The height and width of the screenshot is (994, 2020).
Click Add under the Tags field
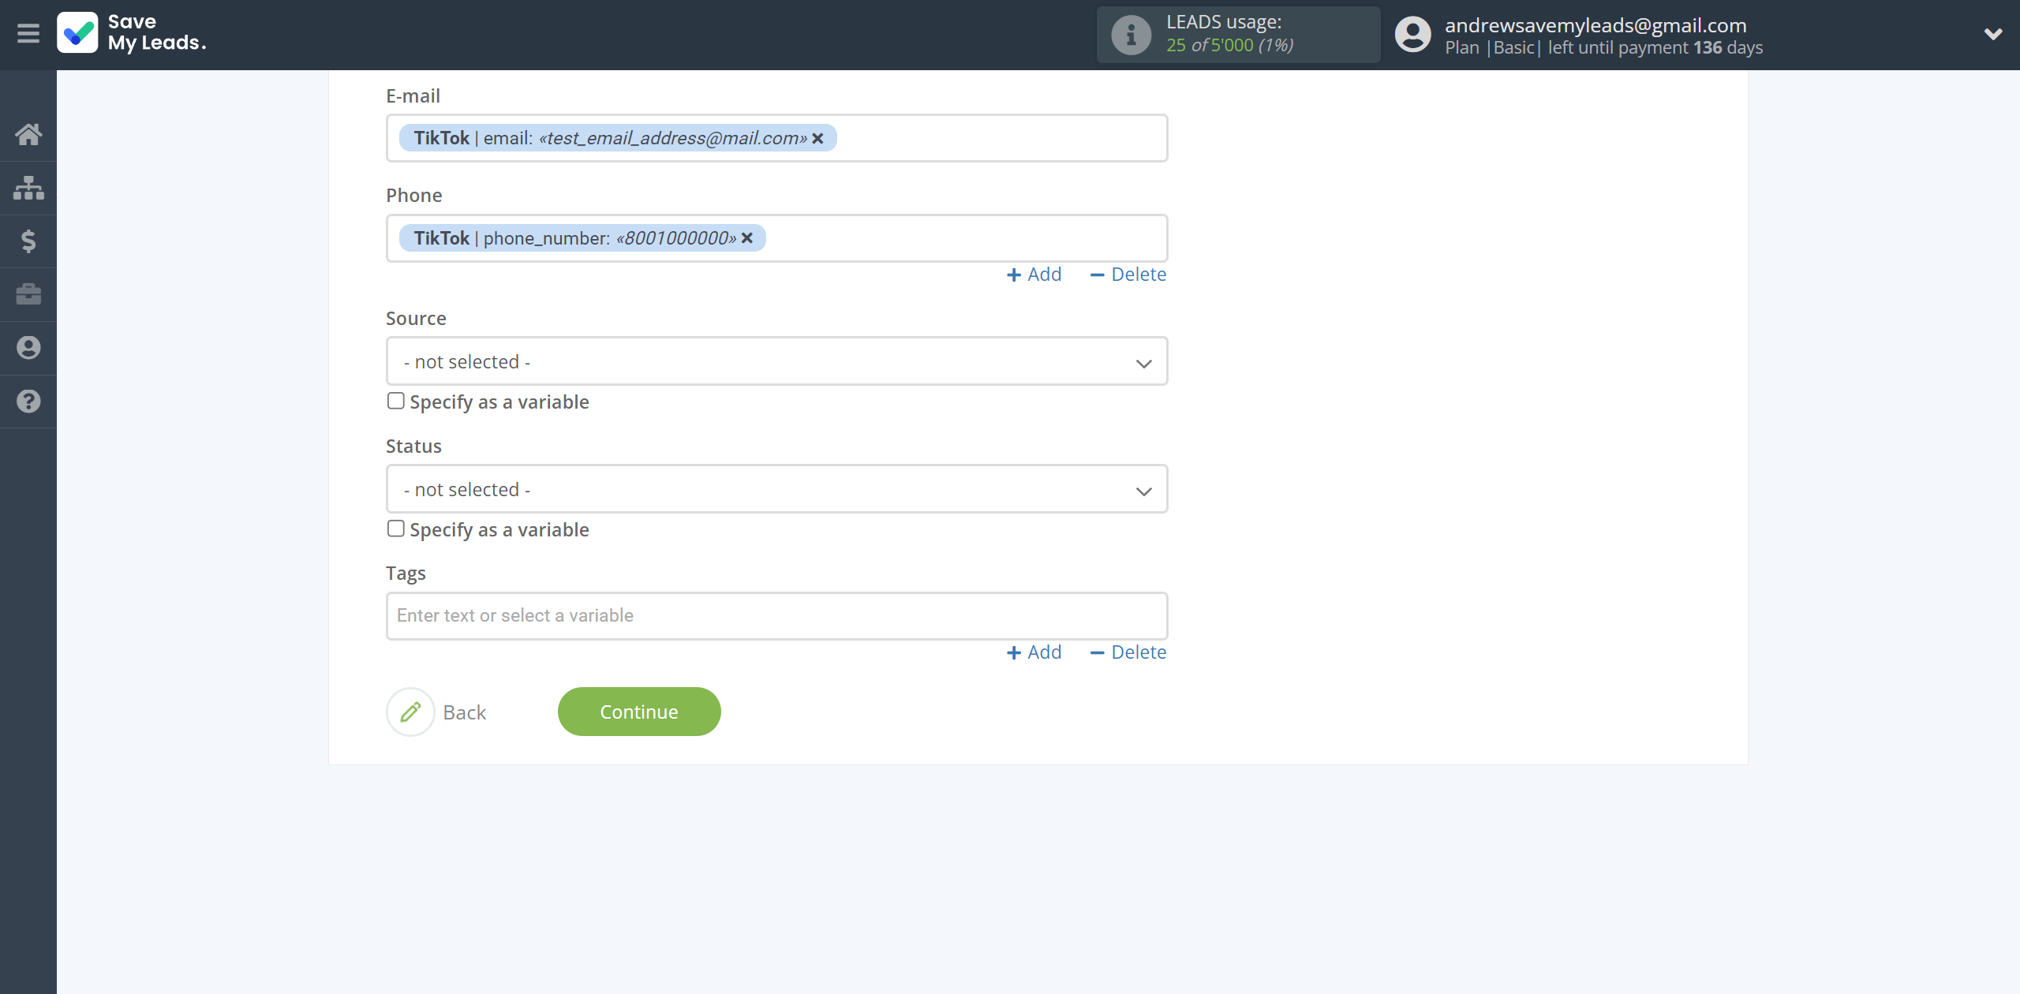pyautogui.click(x=1034, y=652)
